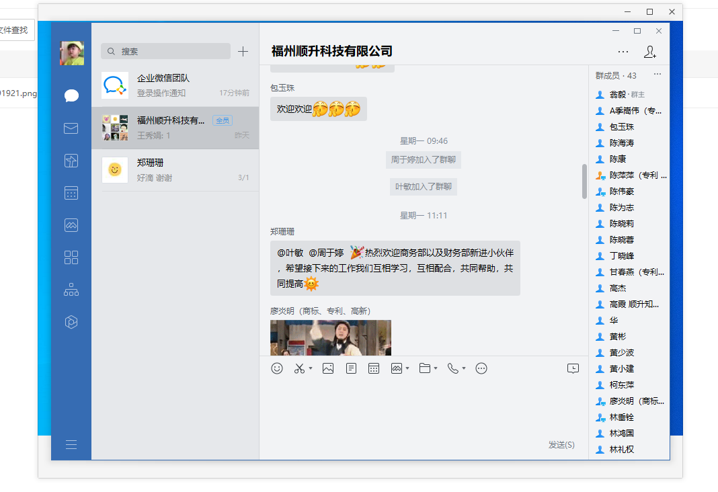Image resolution: width=718 pixels, height=492 pixels.
Task: Open the three-dots menu beside 群成员
Action: [x=657, y=75]
